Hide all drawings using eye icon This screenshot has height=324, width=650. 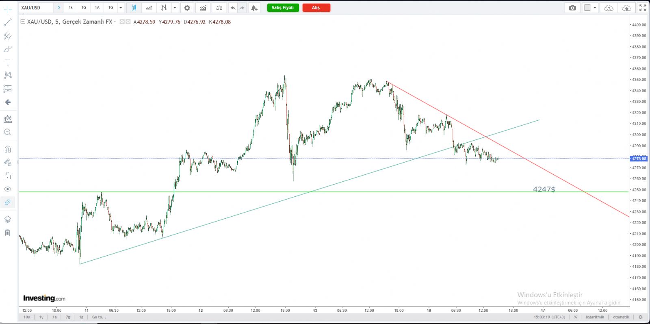(x=7, y=189)
